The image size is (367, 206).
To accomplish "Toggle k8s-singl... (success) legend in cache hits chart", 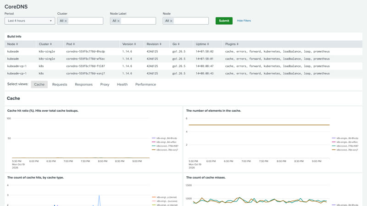I will tap(165, 201).
